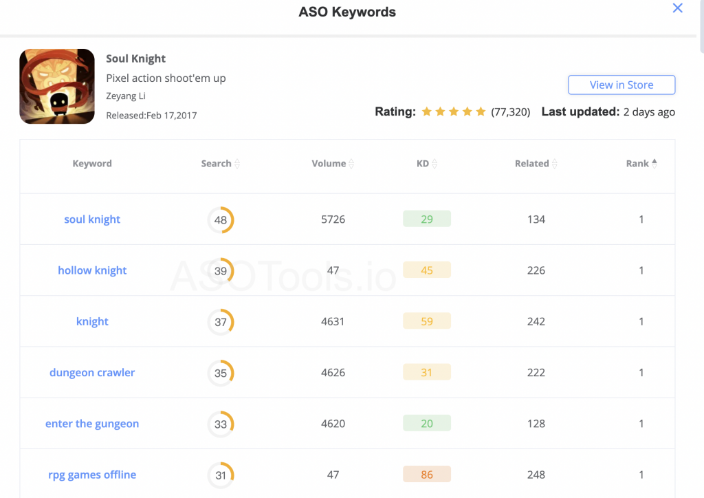Open the hollow knight keyword link
The height and width of the screenshot is (498, 704).
point(92,270)
